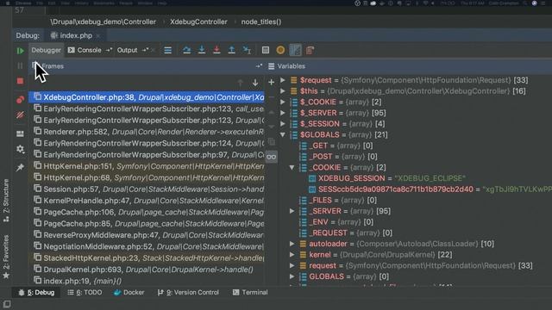Toggle the Mute Breakpoints icon
Image resolution: width=552 pixels, height=310 pixels.
(x=20, y=115)
